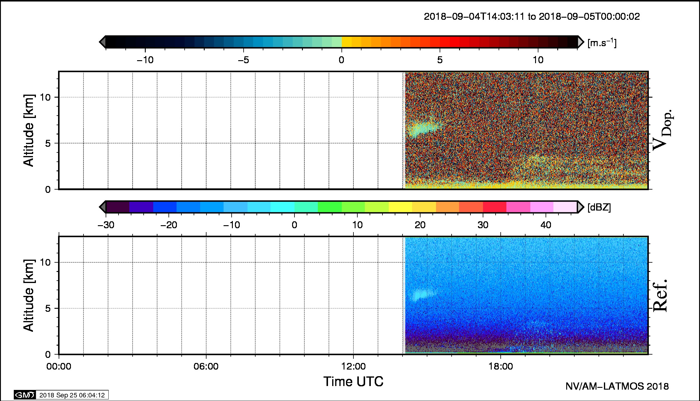Viewport: 700px width, 401px height.
Task: Click the NV/AM-LATMOS 2018 credit text
Action: 617,386
